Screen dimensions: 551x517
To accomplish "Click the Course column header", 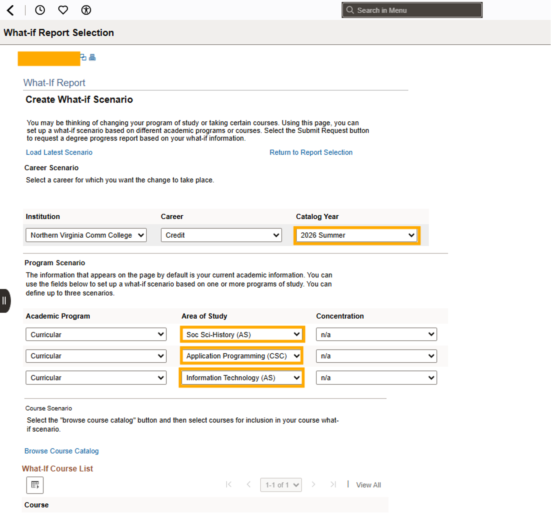I will (x=37, y=505).
